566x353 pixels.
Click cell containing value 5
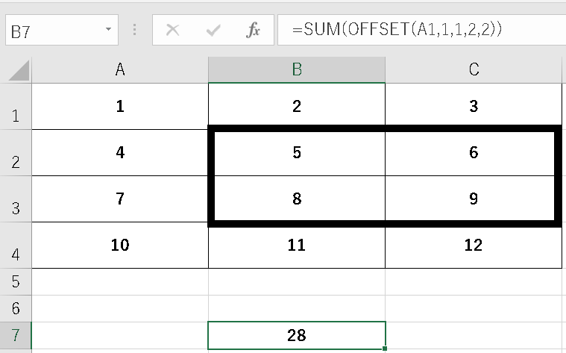[x=297, y=153]
